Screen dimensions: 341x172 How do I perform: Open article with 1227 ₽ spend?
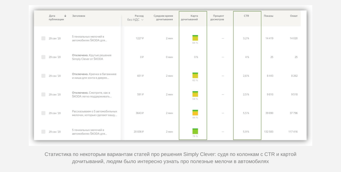point(90,38)
